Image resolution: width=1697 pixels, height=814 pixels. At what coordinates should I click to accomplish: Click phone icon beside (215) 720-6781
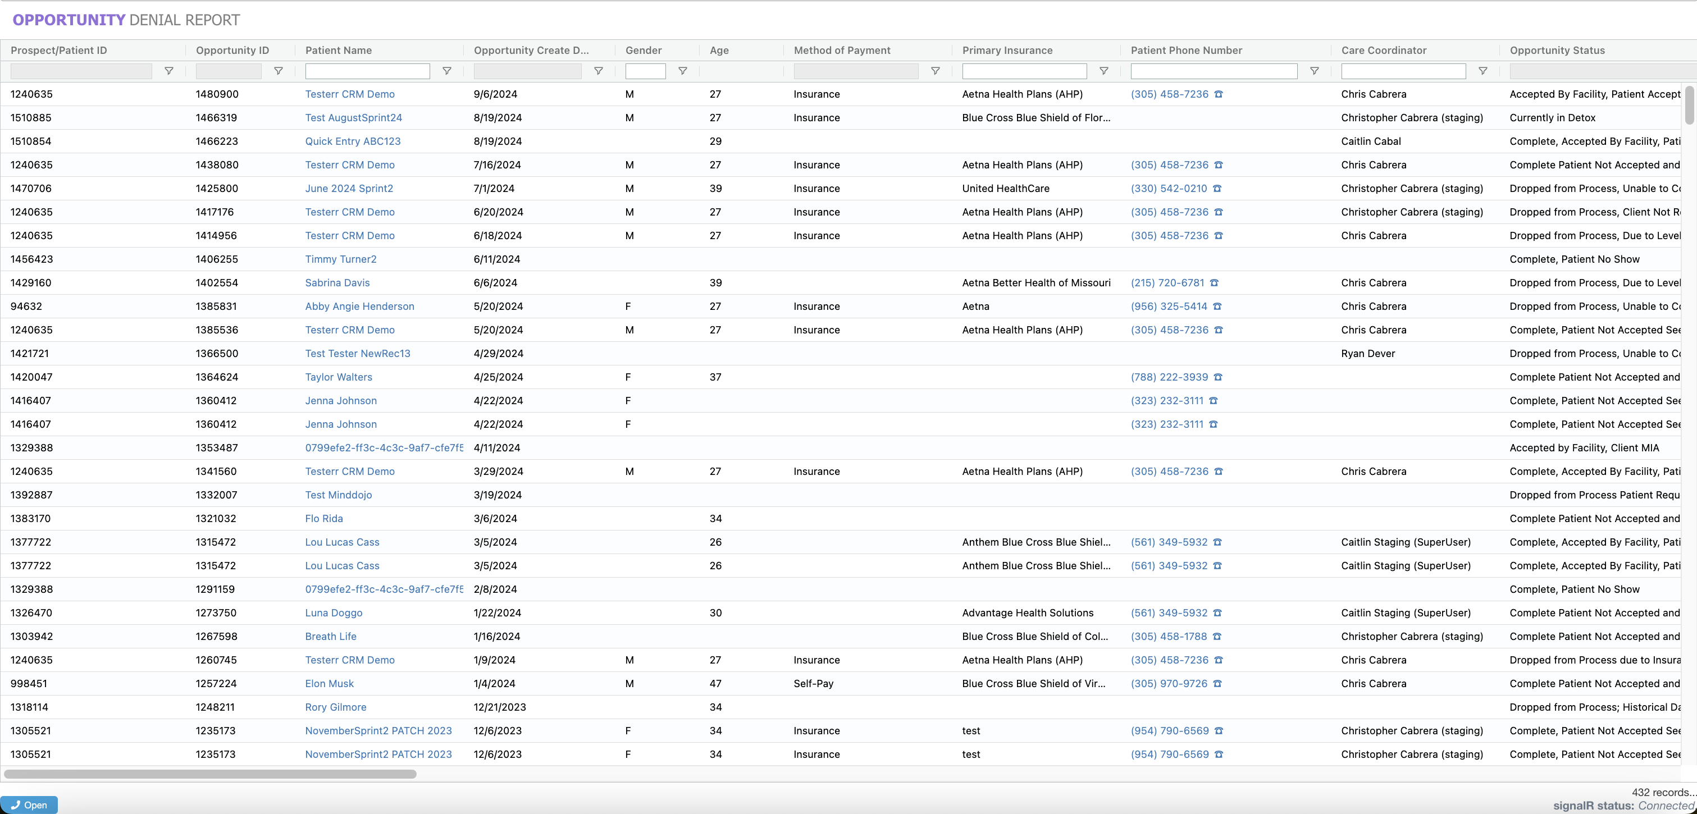click(1214, 282)
